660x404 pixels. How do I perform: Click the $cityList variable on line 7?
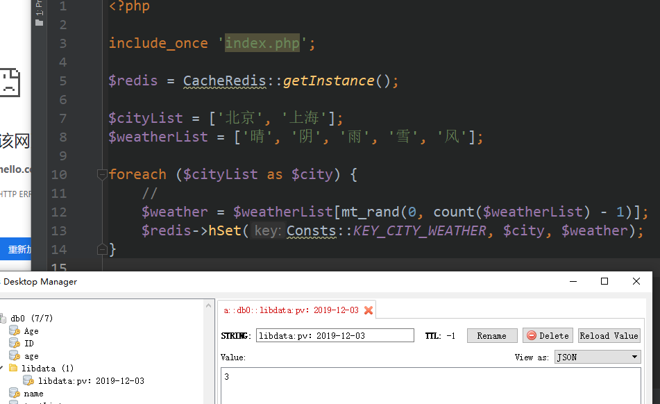click(146, 118)
